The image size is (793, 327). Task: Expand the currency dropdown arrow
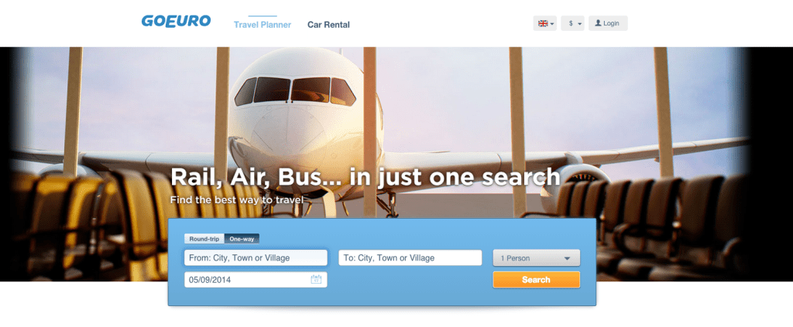[579, 24]
